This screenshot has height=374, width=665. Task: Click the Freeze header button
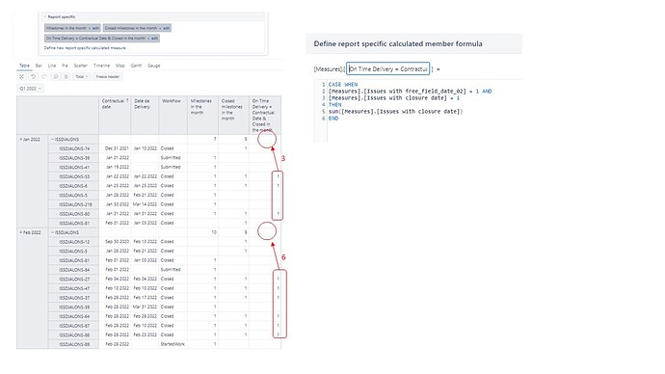tap(108, 77)
